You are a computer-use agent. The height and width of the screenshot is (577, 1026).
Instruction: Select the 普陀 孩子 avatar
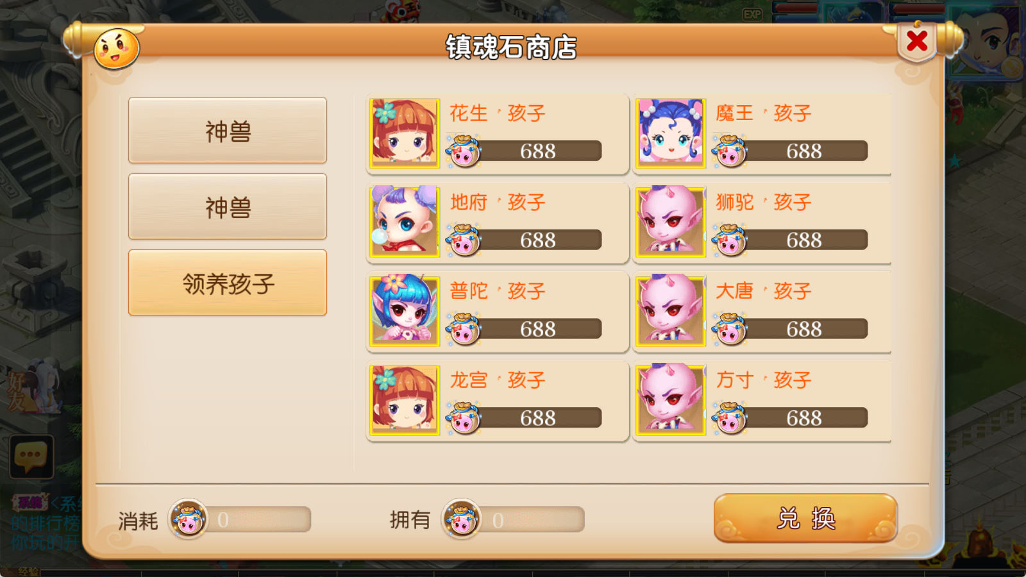point(405,311)
